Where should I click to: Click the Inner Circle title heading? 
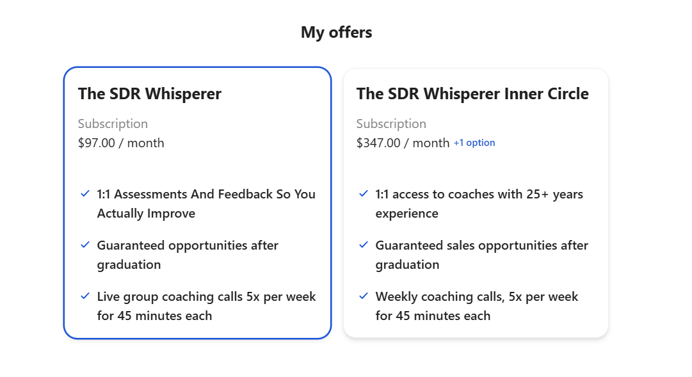[x=473, y=93]
